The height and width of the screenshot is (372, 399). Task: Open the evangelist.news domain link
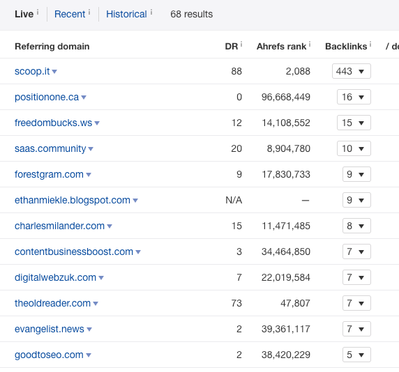coord(49,330)
